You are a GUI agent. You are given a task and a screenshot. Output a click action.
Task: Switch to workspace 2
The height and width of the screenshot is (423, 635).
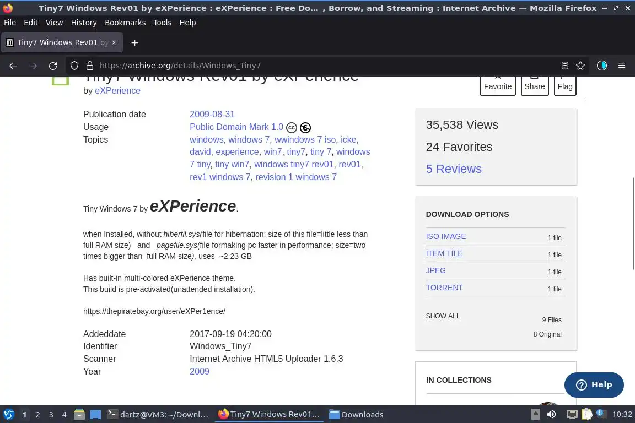click(37, 415)
